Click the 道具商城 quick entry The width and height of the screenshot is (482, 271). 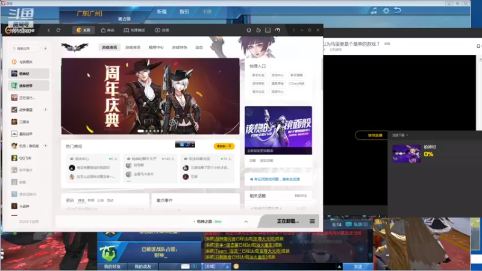[x=277, y=84]
